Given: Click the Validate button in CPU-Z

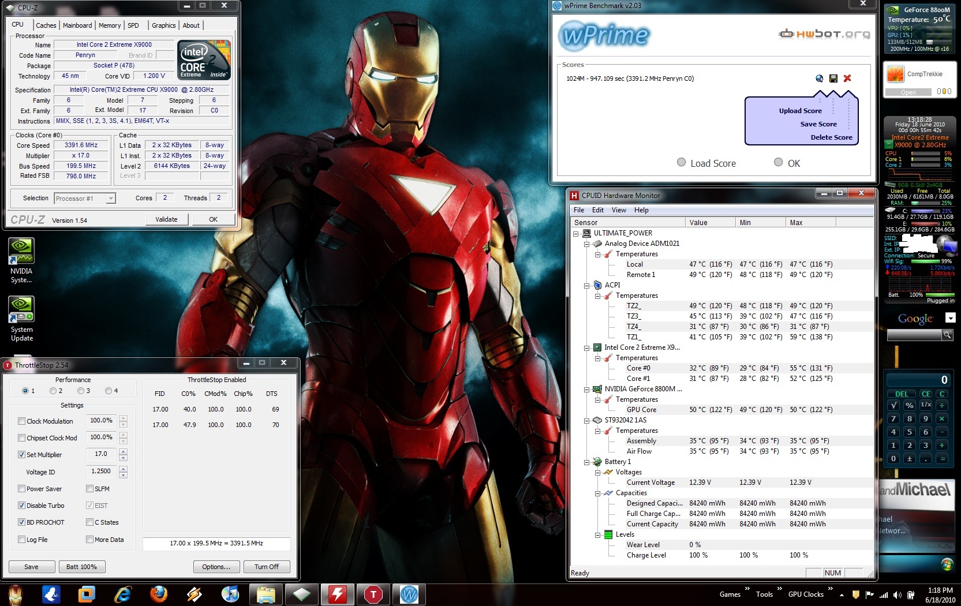Looking at the screenshot, I should coord(166,219).
